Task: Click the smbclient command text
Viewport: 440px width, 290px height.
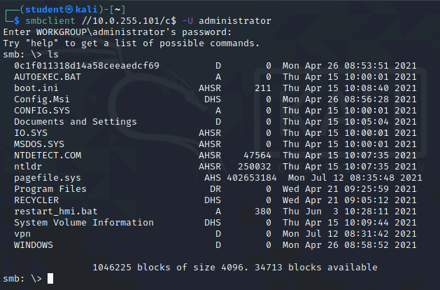Action: tap(50, 21)
